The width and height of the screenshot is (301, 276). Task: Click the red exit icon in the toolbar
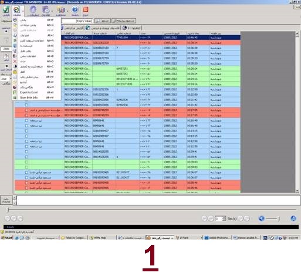click(86, 9)
